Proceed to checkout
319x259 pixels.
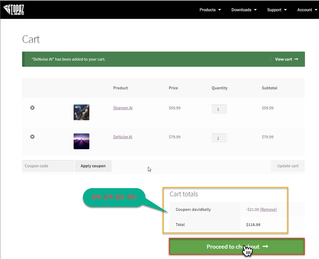(x=237, y=247)
